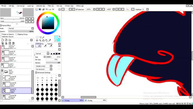Viewport: 193px width, 109px height.
Task: Transfer down layer icon
Action: [x=3, y=43]
